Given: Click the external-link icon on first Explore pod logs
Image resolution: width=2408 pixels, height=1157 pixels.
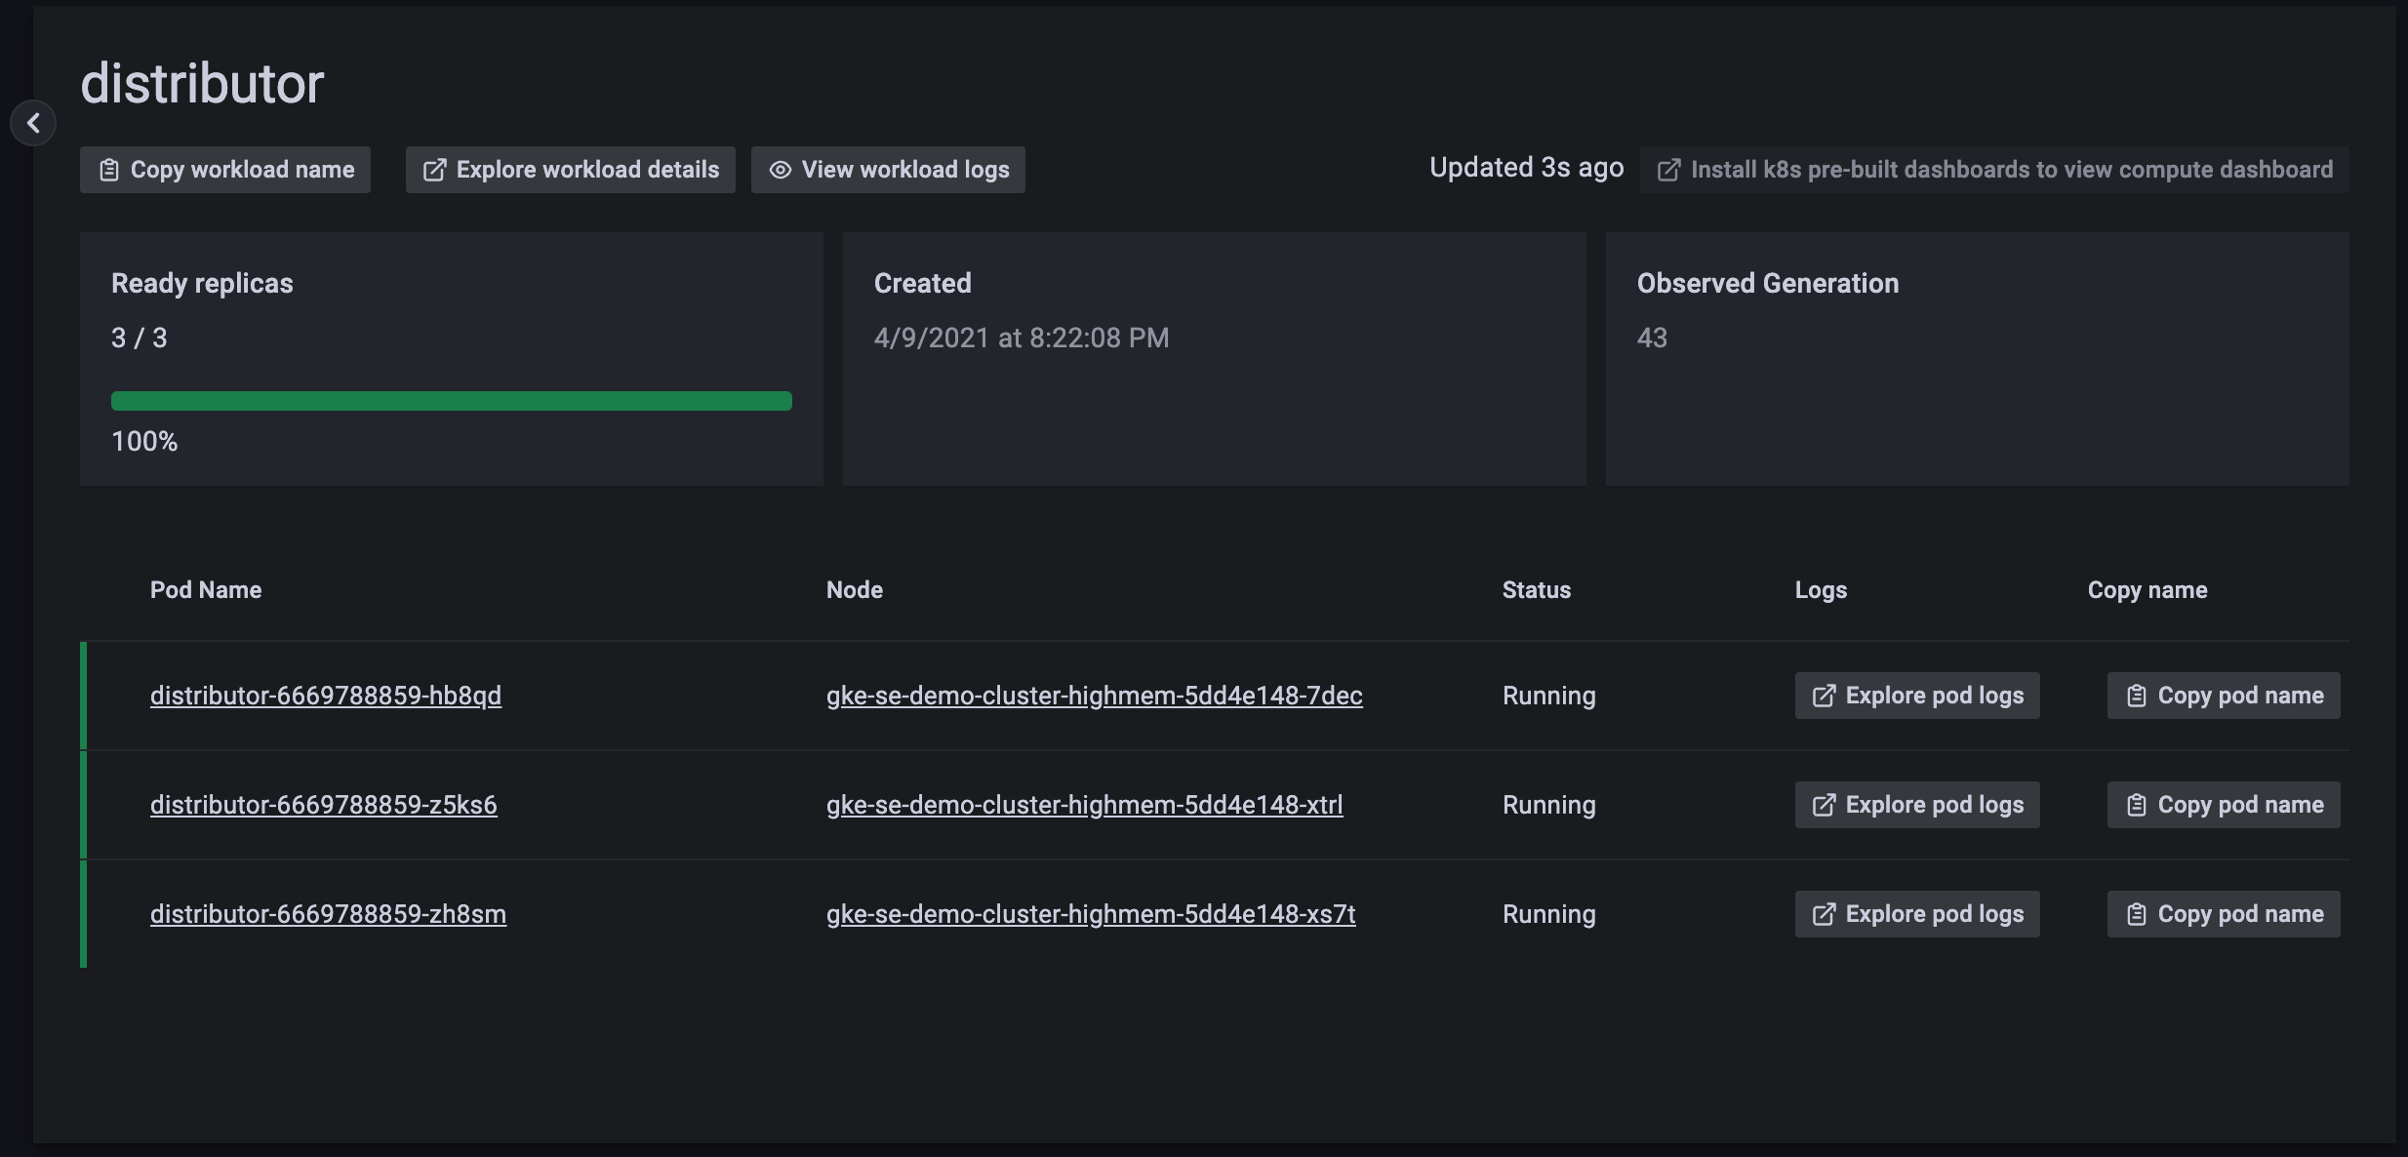Looking at the screenshot, I should coord(1826,695).
